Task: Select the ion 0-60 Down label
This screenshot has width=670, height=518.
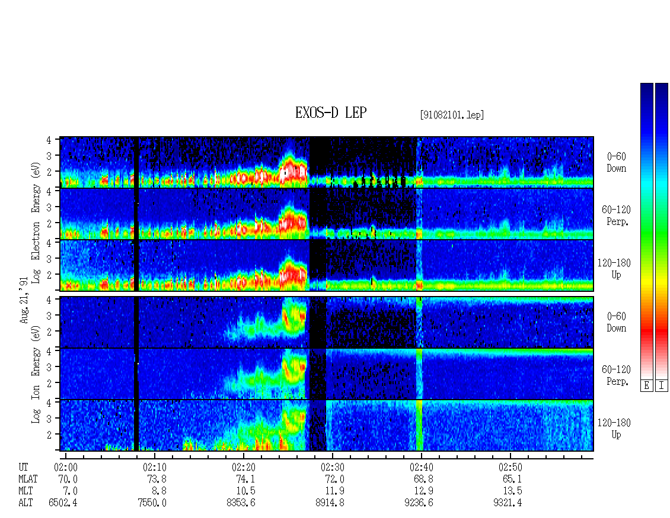Action: 616,322
